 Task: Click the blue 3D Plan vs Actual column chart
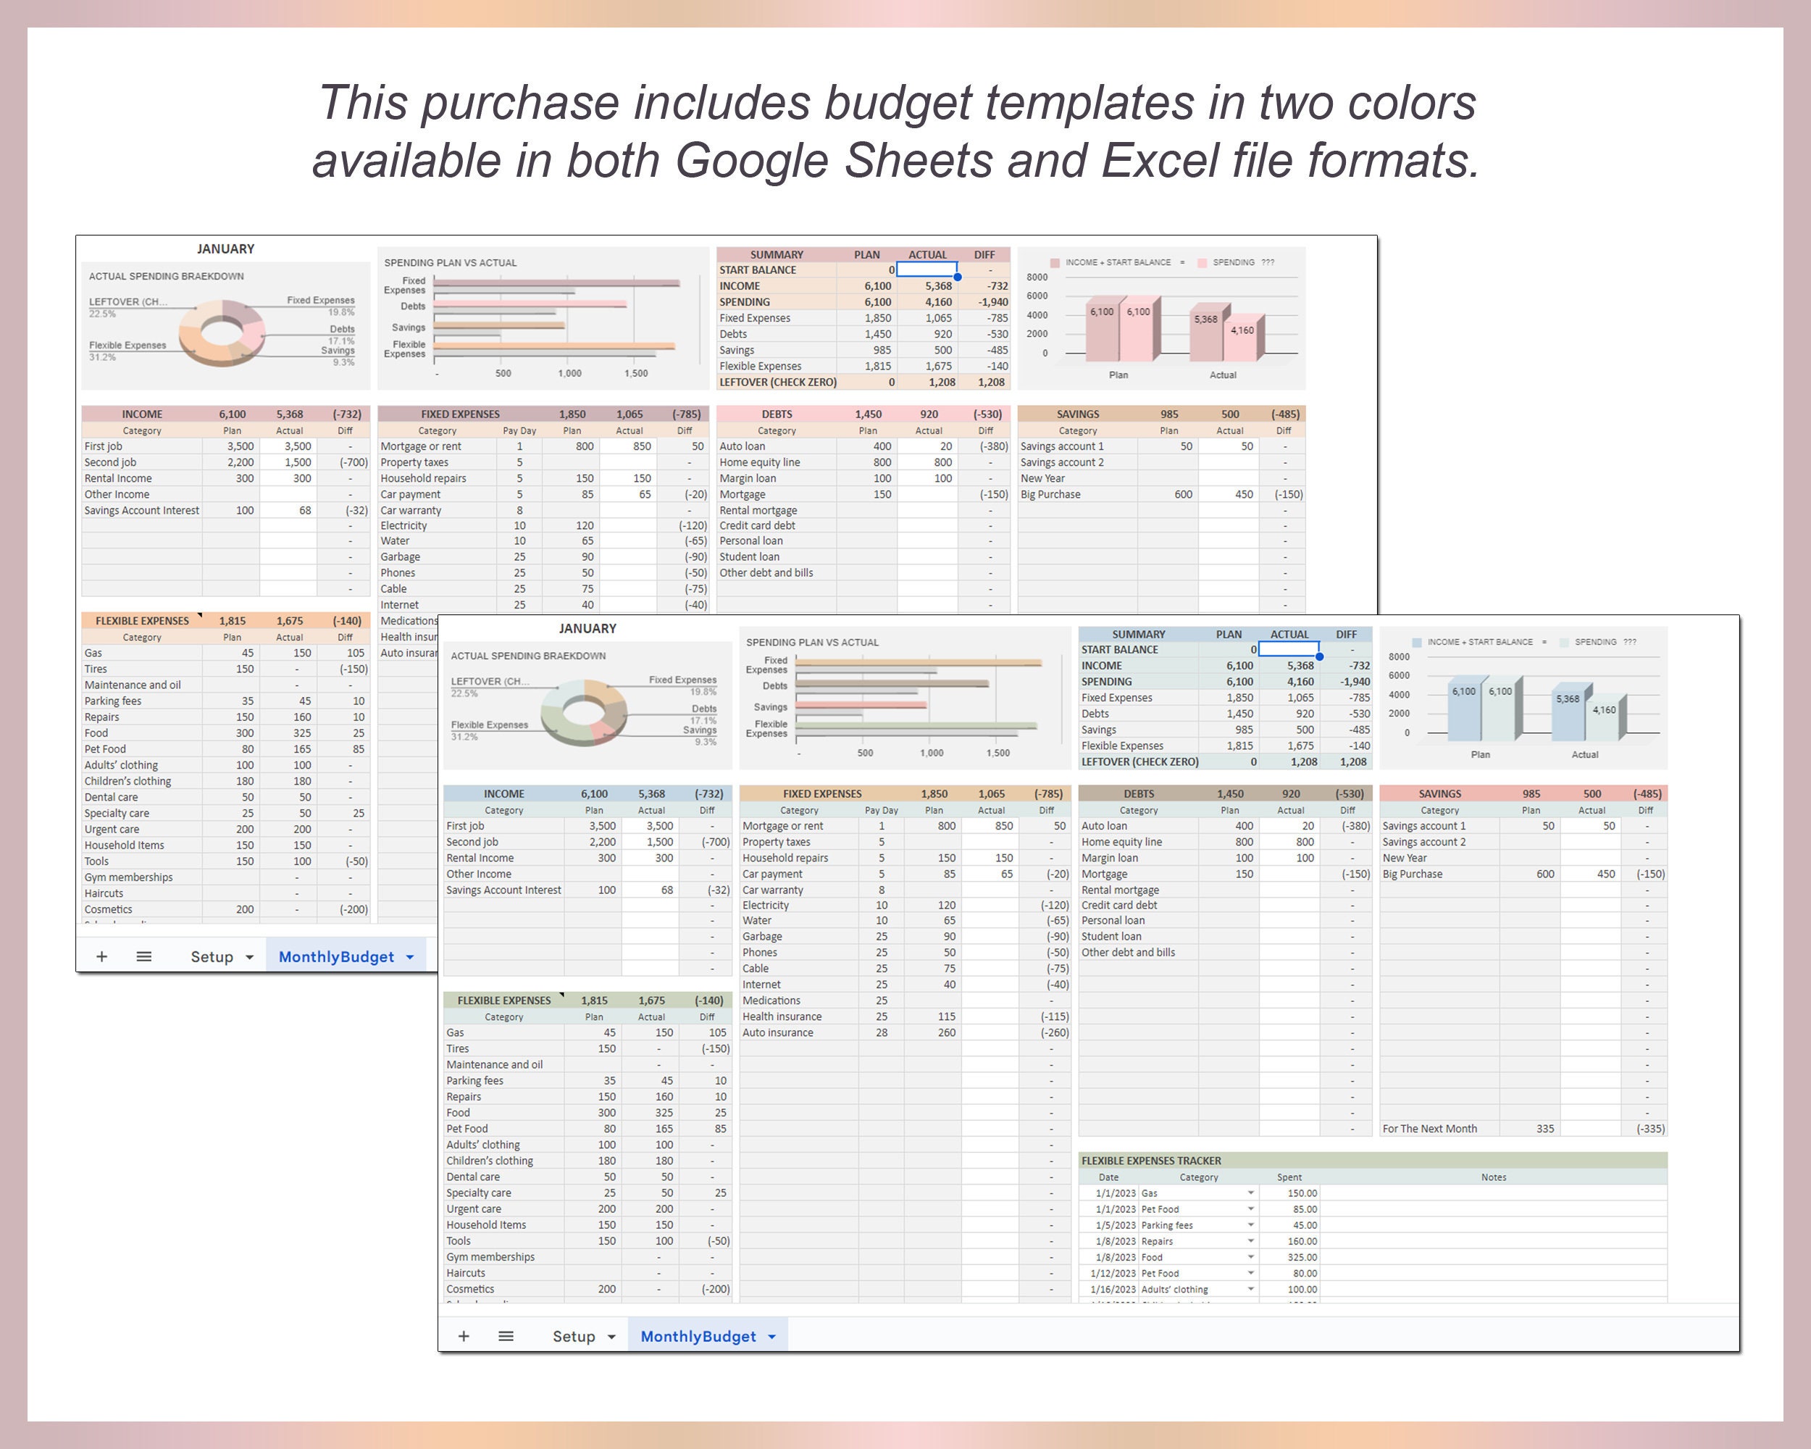point(1523,698)
